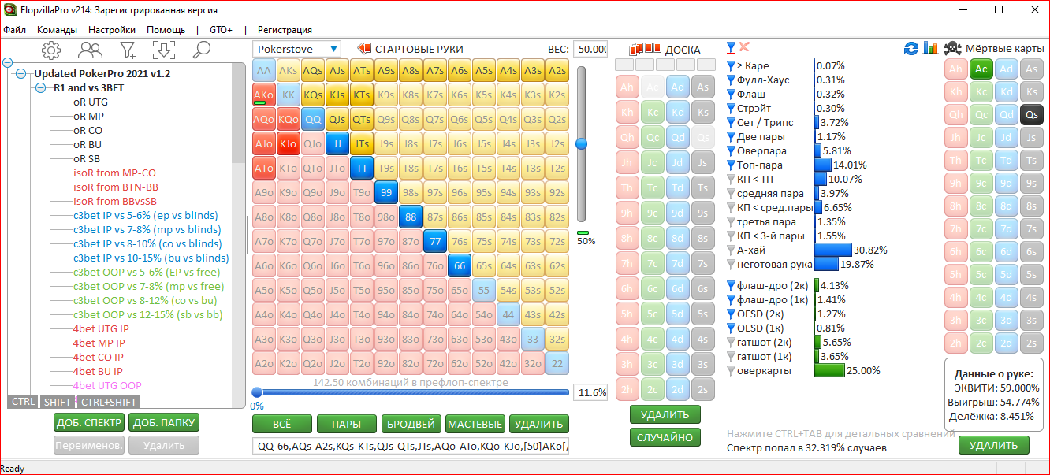Open the Регистрация menu
Screen dimensions: 1050x475
coord(285,30)
